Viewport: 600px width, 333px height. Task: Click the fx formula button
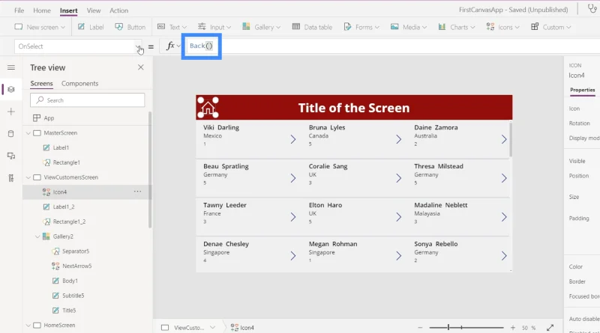[173, 46]
